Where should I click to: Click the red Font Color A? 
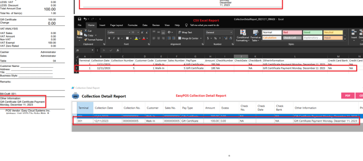click(144, 38)
